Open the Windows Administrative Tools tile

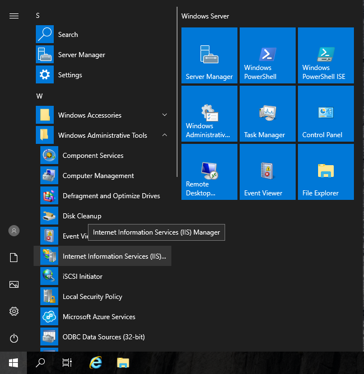point(209,114)
